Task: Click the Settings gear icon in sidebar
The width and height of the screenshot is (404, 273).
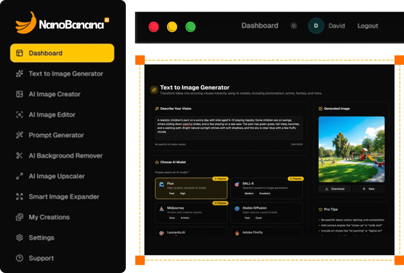Action: 19,238
